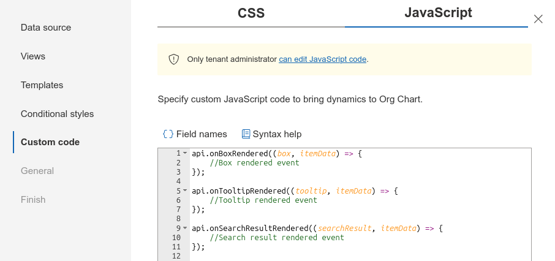Image resolution: width=555 pixels, height=261 pixels.
Task: Go to the Views step
Action: click(33, 56)
